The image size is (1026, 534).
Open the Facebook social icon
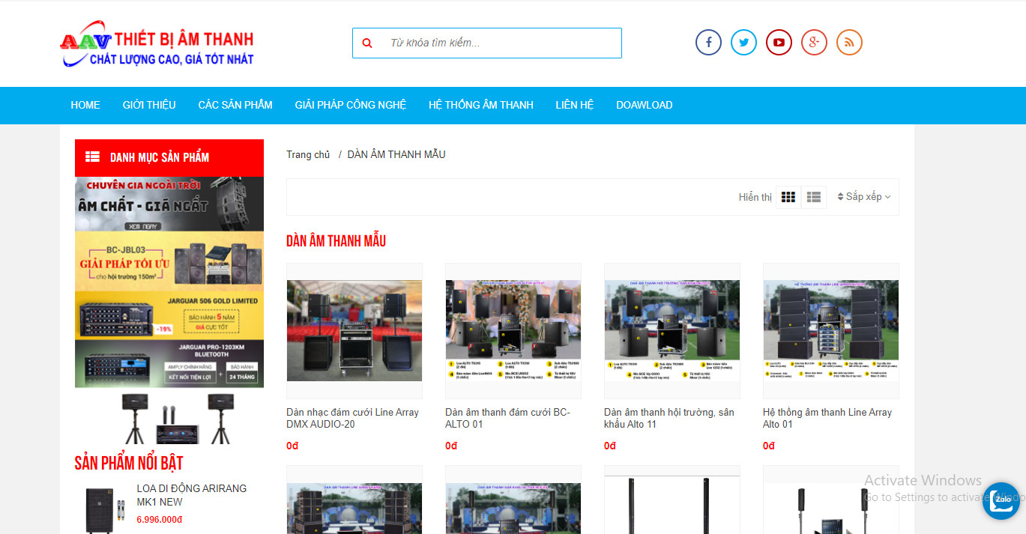click(x=708, y=42)
